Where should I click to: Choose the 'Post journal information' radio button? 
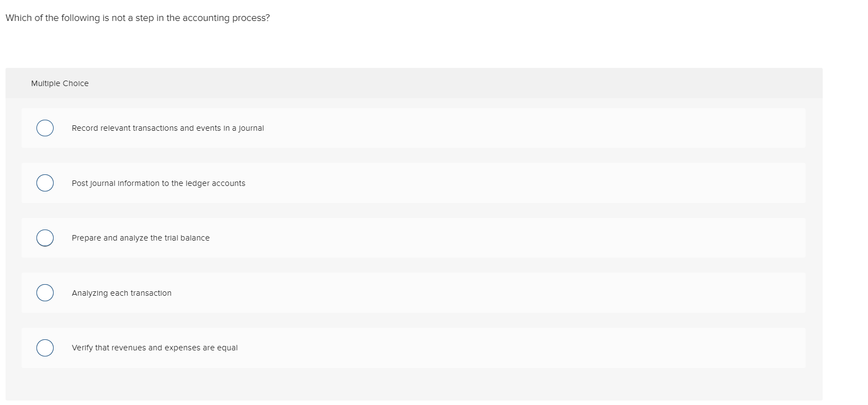click(45, 183)
